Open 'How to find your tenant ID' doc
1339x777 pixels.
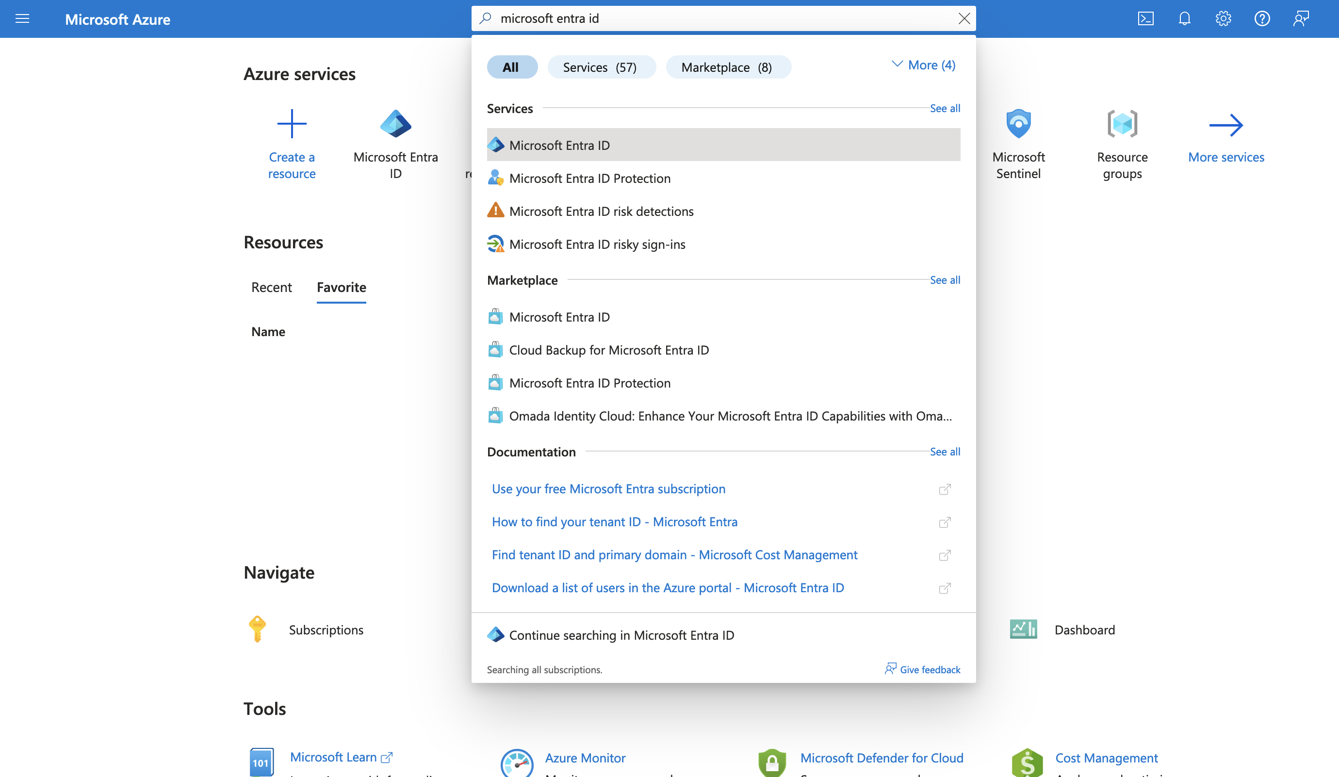[614, 521]
